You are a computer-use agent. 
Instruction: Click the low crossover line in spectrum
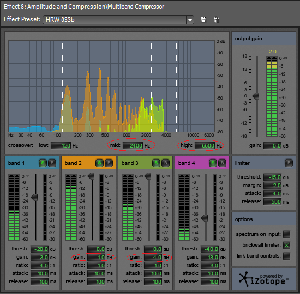click(x=62, y=86)
